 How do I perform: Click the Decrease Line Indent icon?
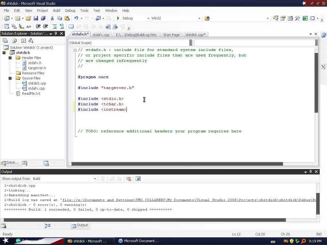[38, 26]
